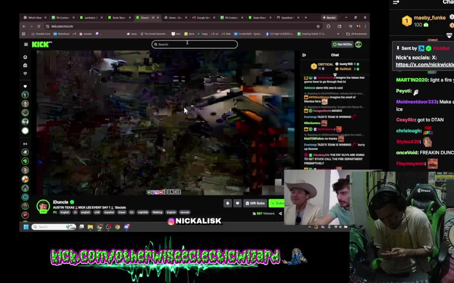Image resolution: width=454 pixels, height=283 pixels.
Task: Close the iDuncle tab
Action: (158, 18)
